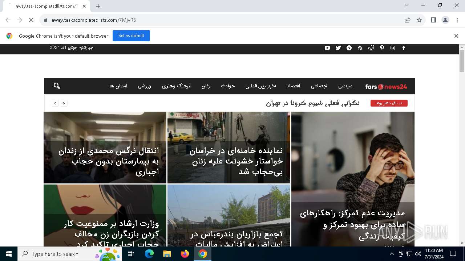
Task: Open the Pinterest social icon
Action: (x=382, y=48)
